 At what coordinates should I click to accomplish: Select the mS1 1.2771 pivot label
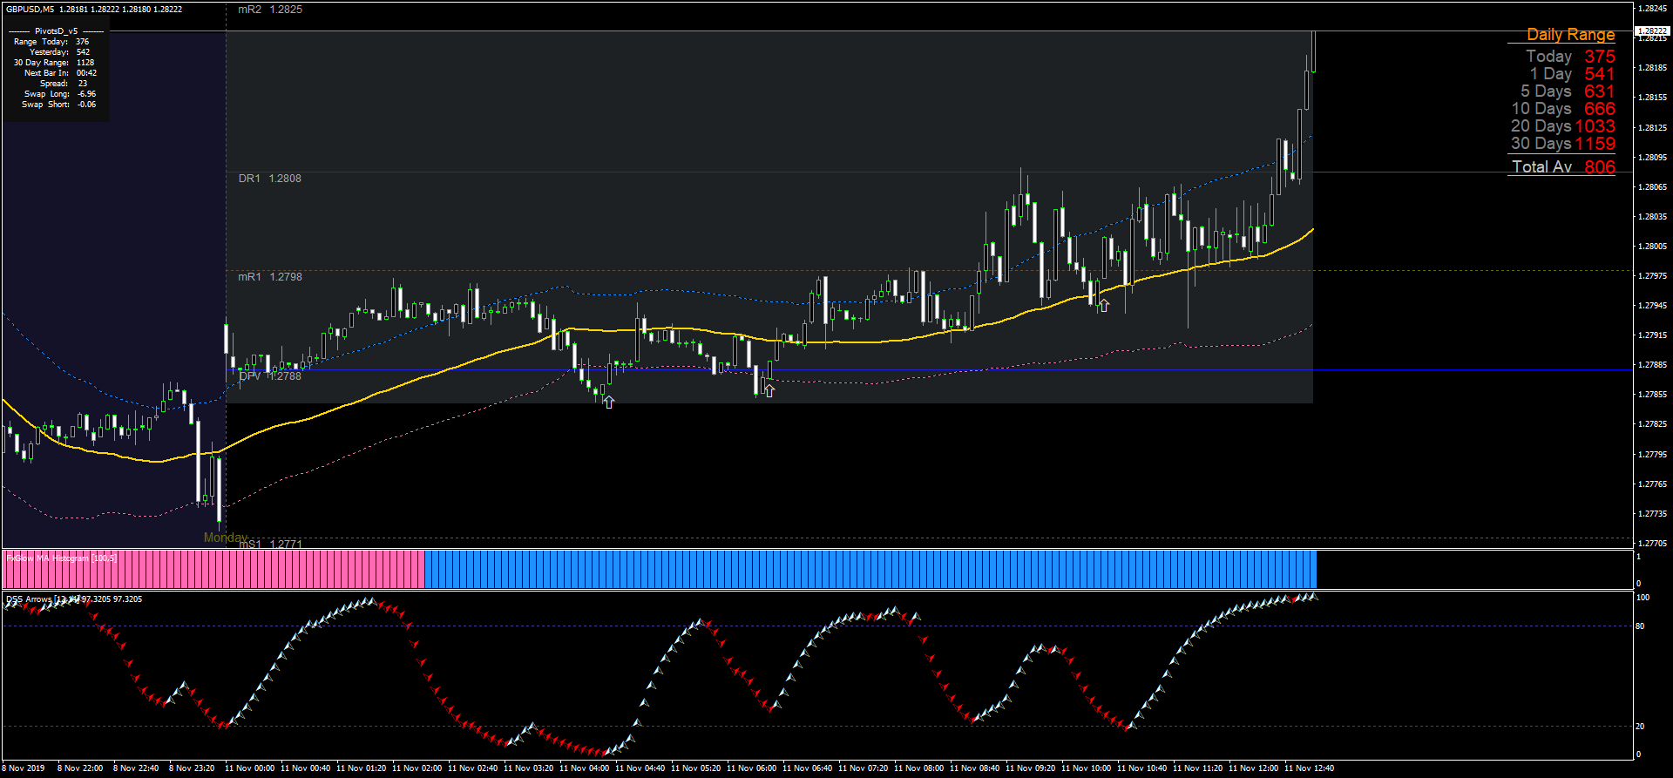pyautogui.click(x=270, y=545)
